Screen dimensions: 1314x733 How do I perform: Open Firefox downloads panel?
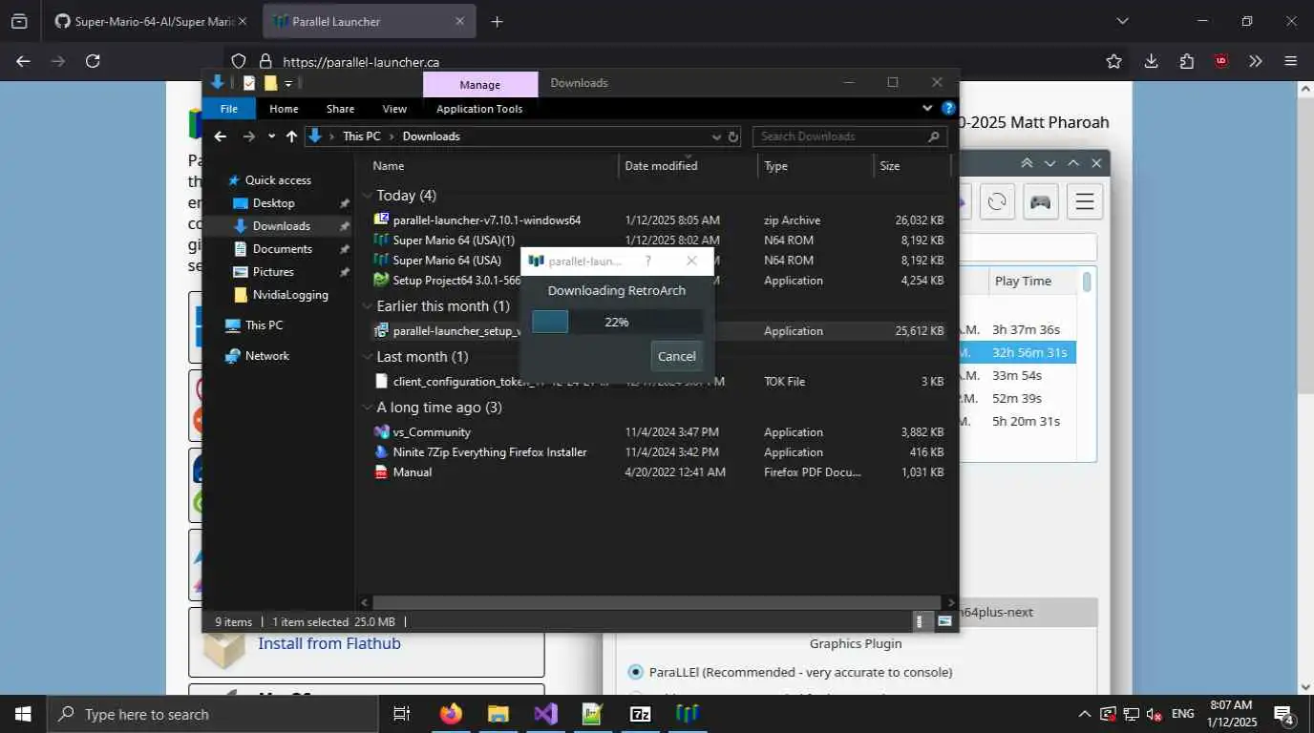(x=1152, y=61)
